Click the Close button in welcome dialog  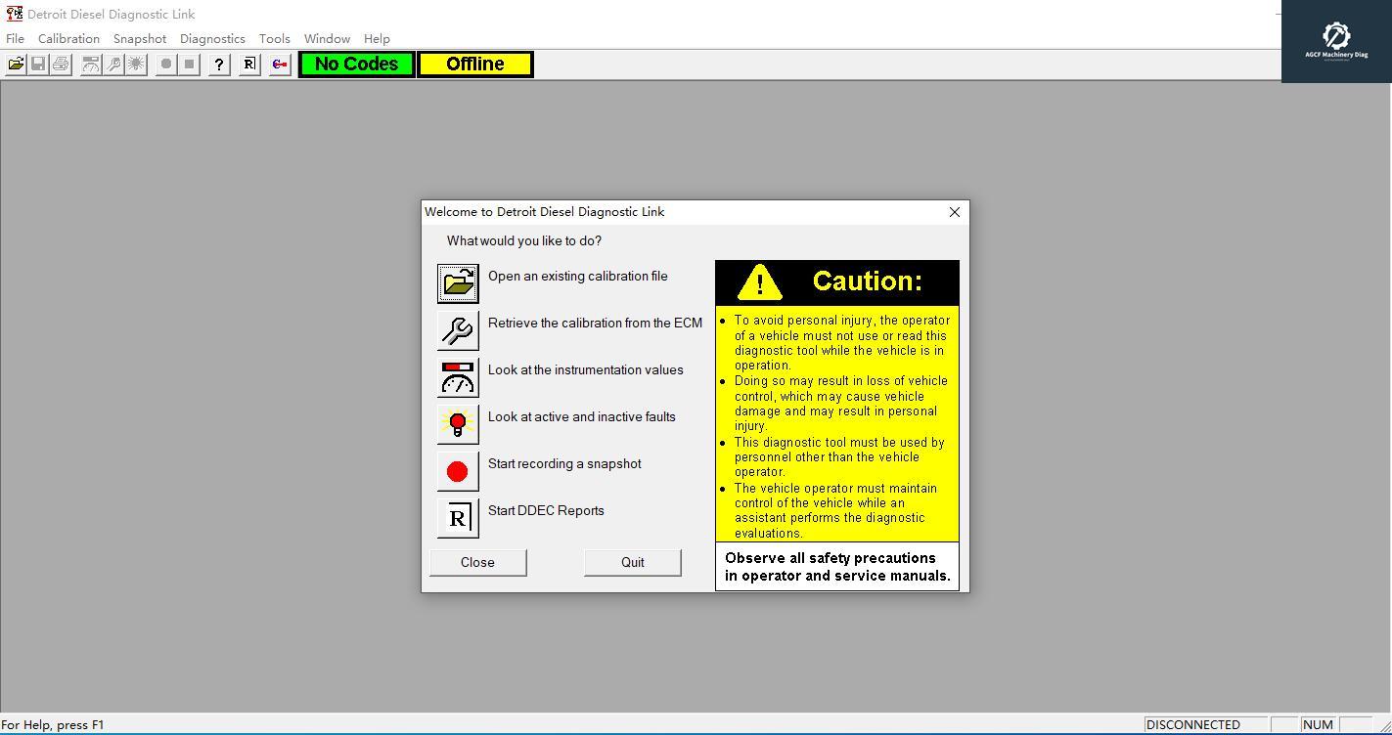(x=477, y=562)
